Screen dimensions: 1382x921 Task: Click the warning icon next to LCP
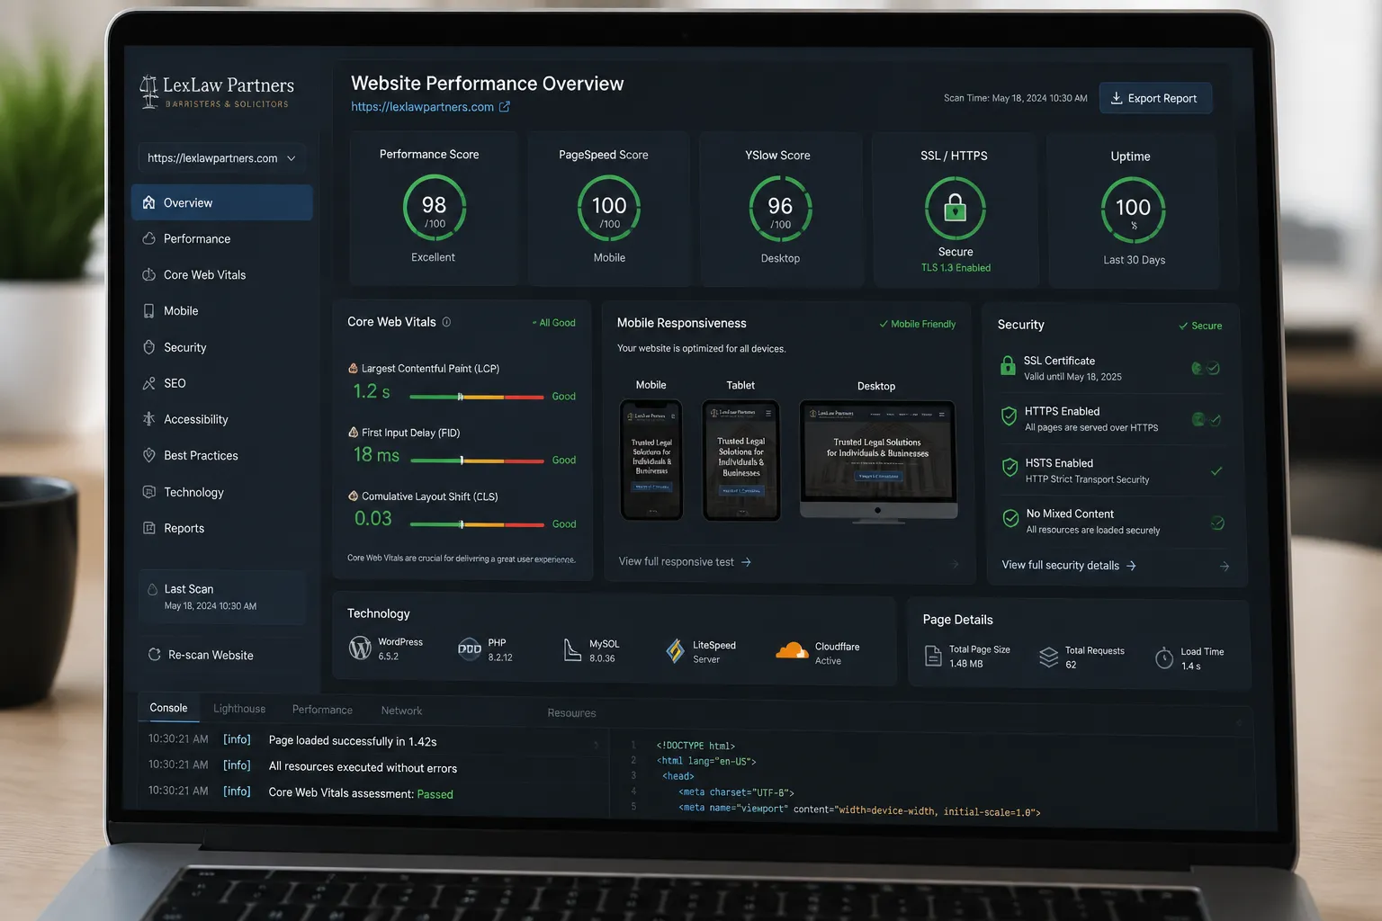point(354,369)
